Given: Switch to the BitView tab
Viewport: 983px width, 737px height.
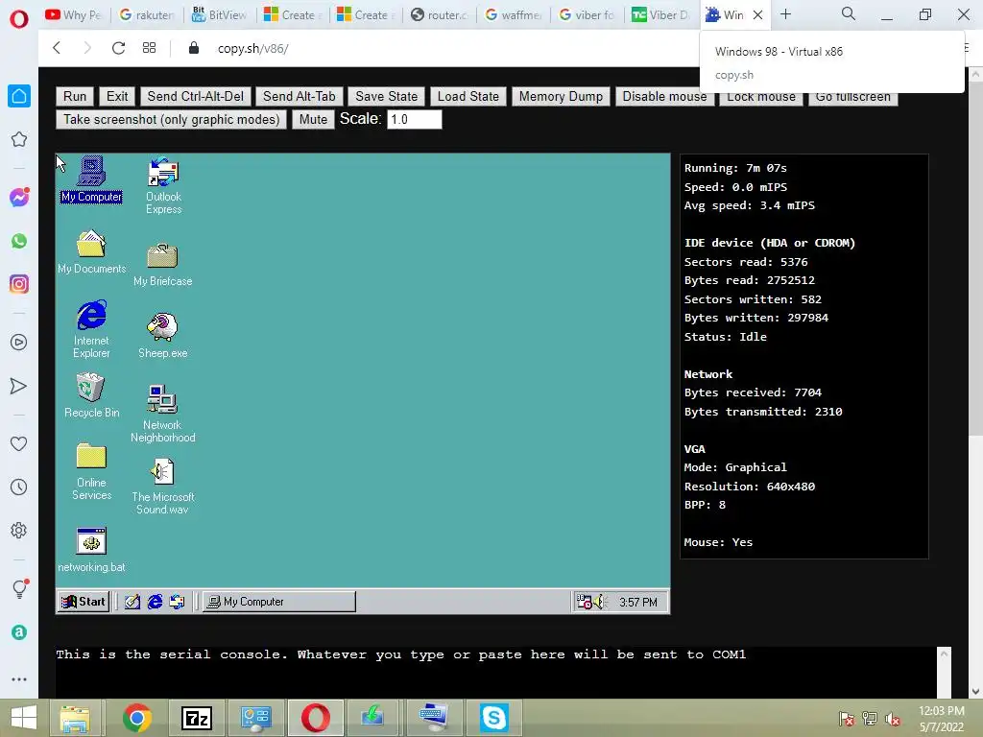Looking at the screenshot, I should point(220,15).
